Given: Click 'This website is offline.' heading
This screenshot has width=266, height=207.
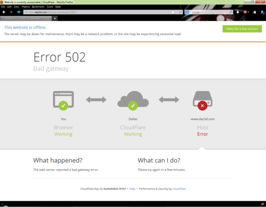Looking at the screenshot, I should [25, 27].
